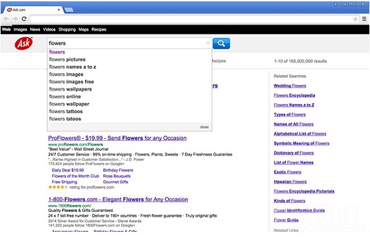Close the Ask.com browser tab
This screenshot has width=370, height=238.
pos(59,10)
